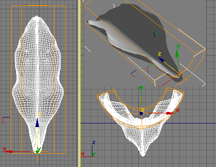
Task: Click the dark blue gizmo center dot in bottom viewport
Action: point(141,113)
